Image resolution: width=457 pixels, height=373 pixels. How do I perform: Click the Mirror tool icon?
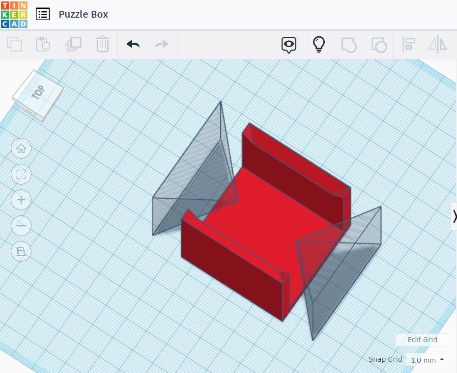(437, 45)
